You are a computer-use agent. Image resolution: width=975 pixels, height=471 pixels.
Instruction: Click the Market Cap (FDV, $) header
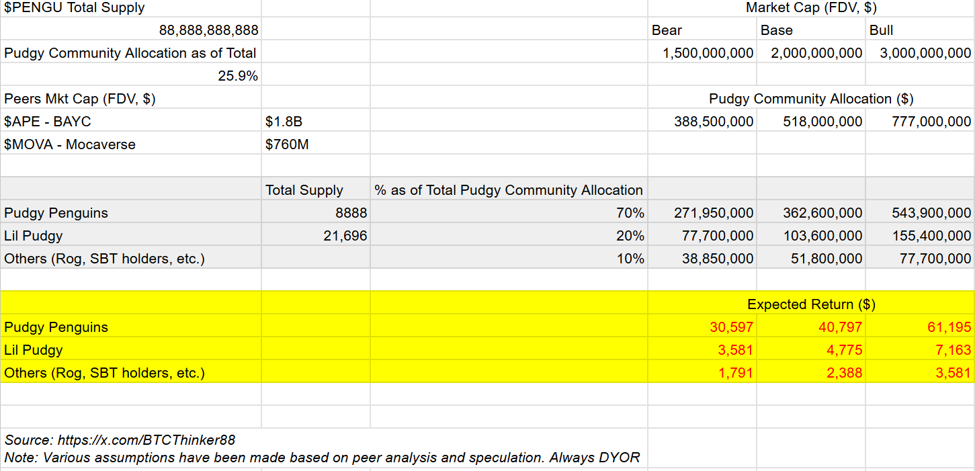810,8
